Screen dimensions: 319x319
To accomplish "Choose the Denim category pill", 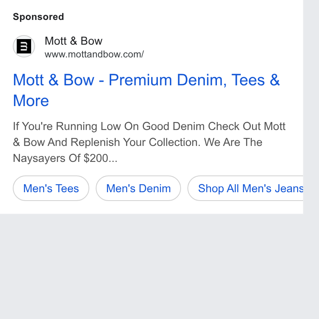I will click(x=138, y=188).
